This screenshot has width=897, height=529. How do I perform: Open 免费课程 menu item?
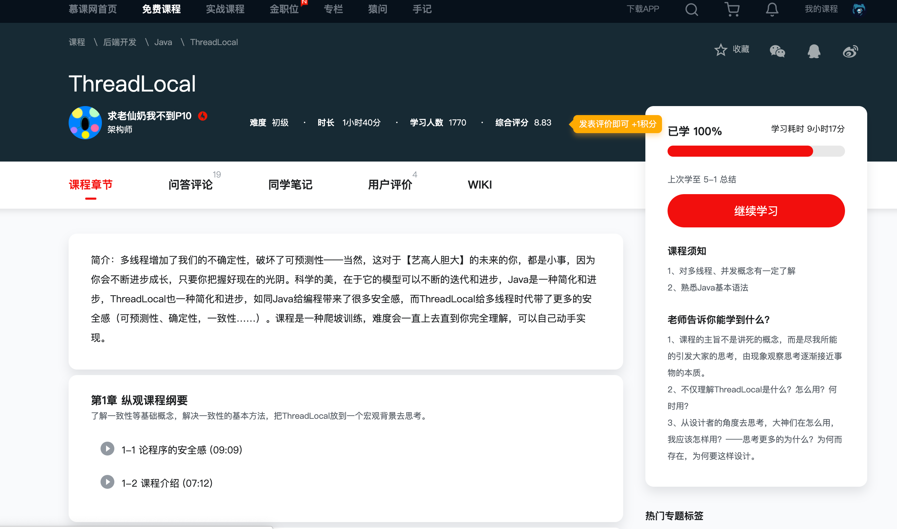(162, 9)
